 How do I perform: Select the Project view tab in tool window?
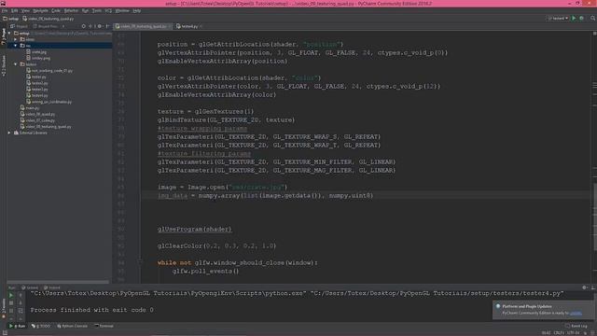pyautogui.click(x=19, y=26)
